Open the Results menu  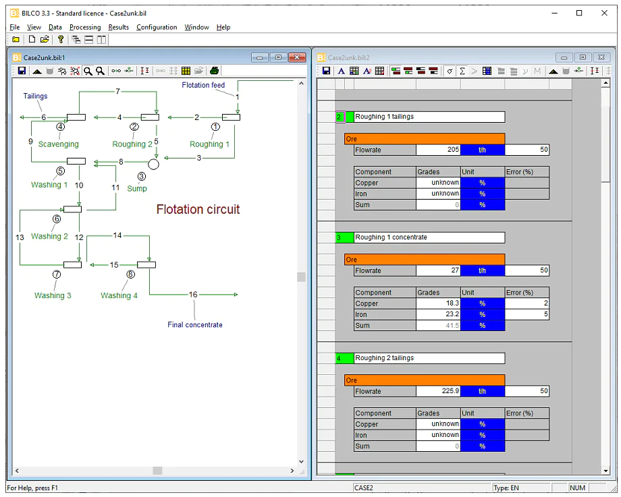(119, 27)
